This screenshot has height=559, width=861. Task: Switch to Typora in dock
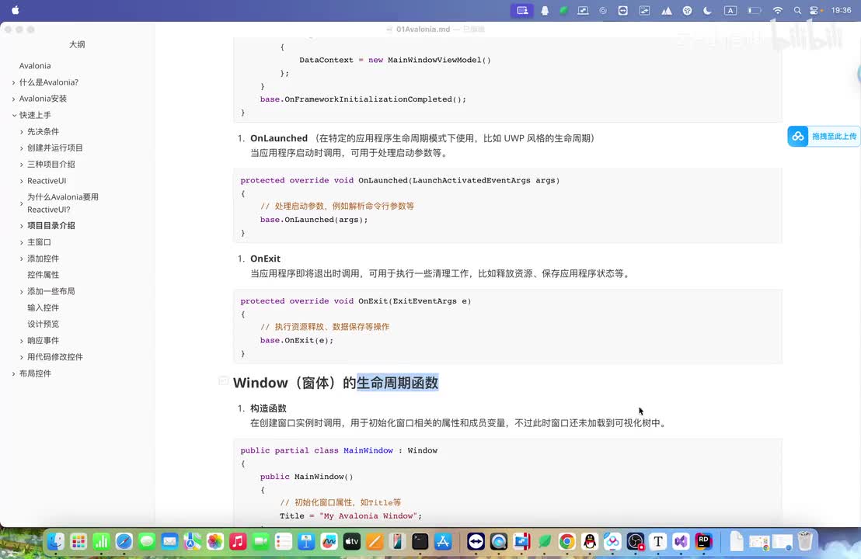click(x=658, y=542)
